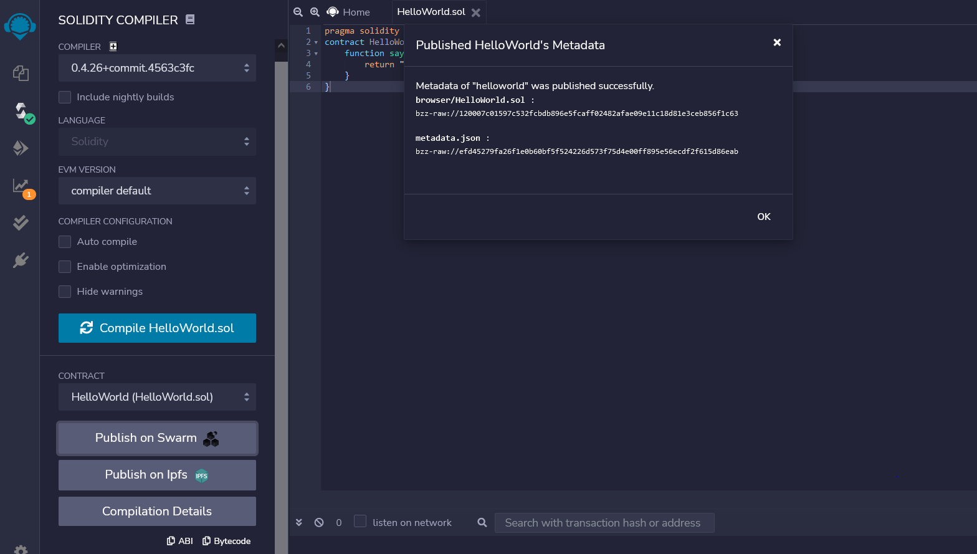Click the 'pragma solidity' code line
The width and height of the screenshot is (977, 554).
[362, 31]
